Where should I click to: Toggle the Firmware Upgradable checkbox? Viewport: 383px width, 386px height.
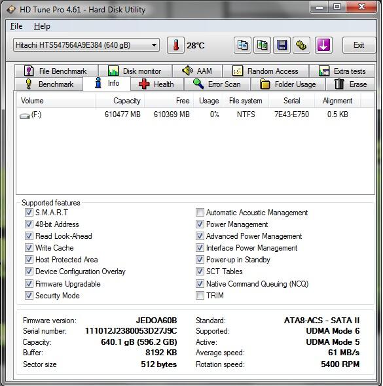click(x=29, y=283)
